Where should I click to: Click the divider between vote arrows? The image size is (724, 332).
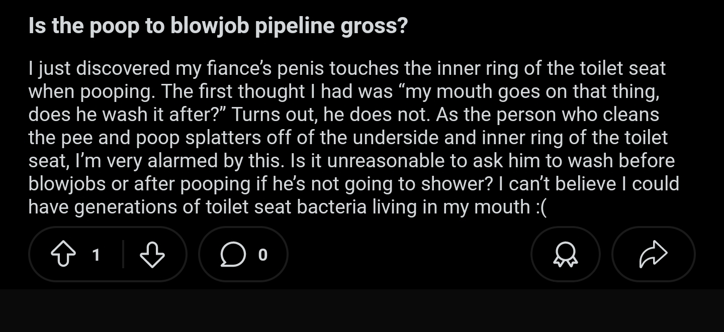pyautogui.click(x=123, y=255)
